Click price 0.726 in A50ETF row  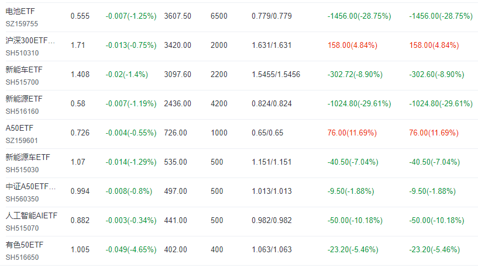80,133
